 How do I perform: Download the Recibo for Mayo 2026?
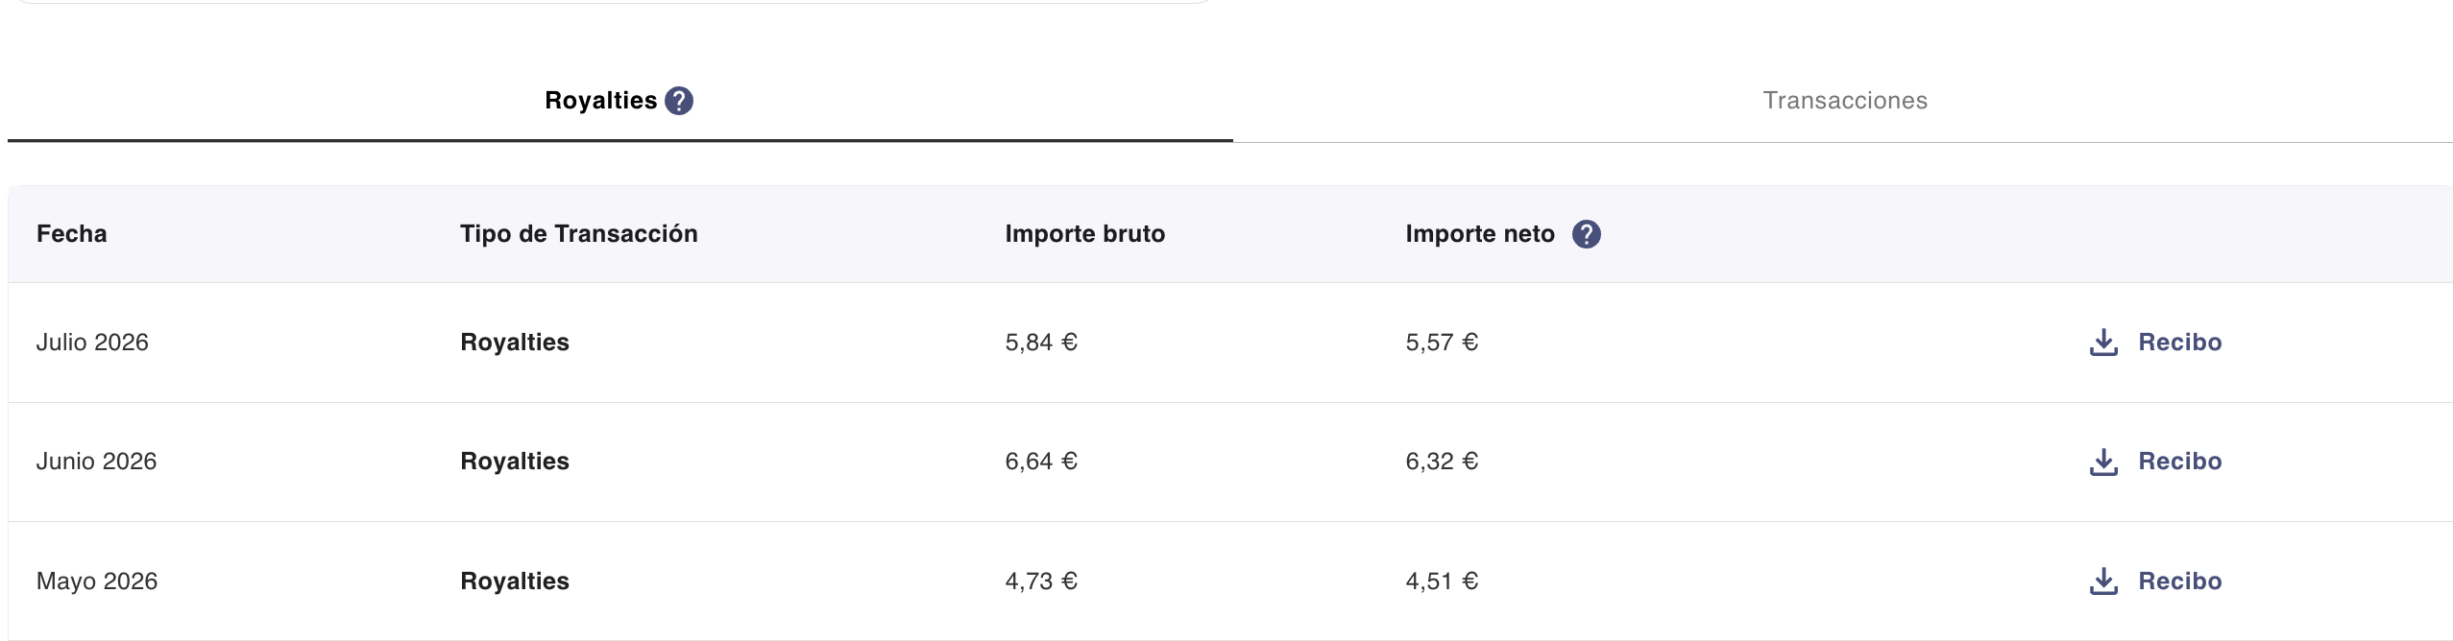[2155, 581]
